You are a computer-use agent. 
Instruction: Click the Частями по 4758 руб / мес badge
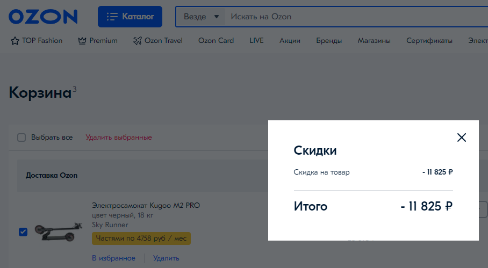pos(141,238)
